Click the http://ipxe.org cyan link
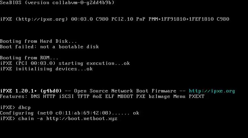The image size is (248, 138). click(212, 91)
